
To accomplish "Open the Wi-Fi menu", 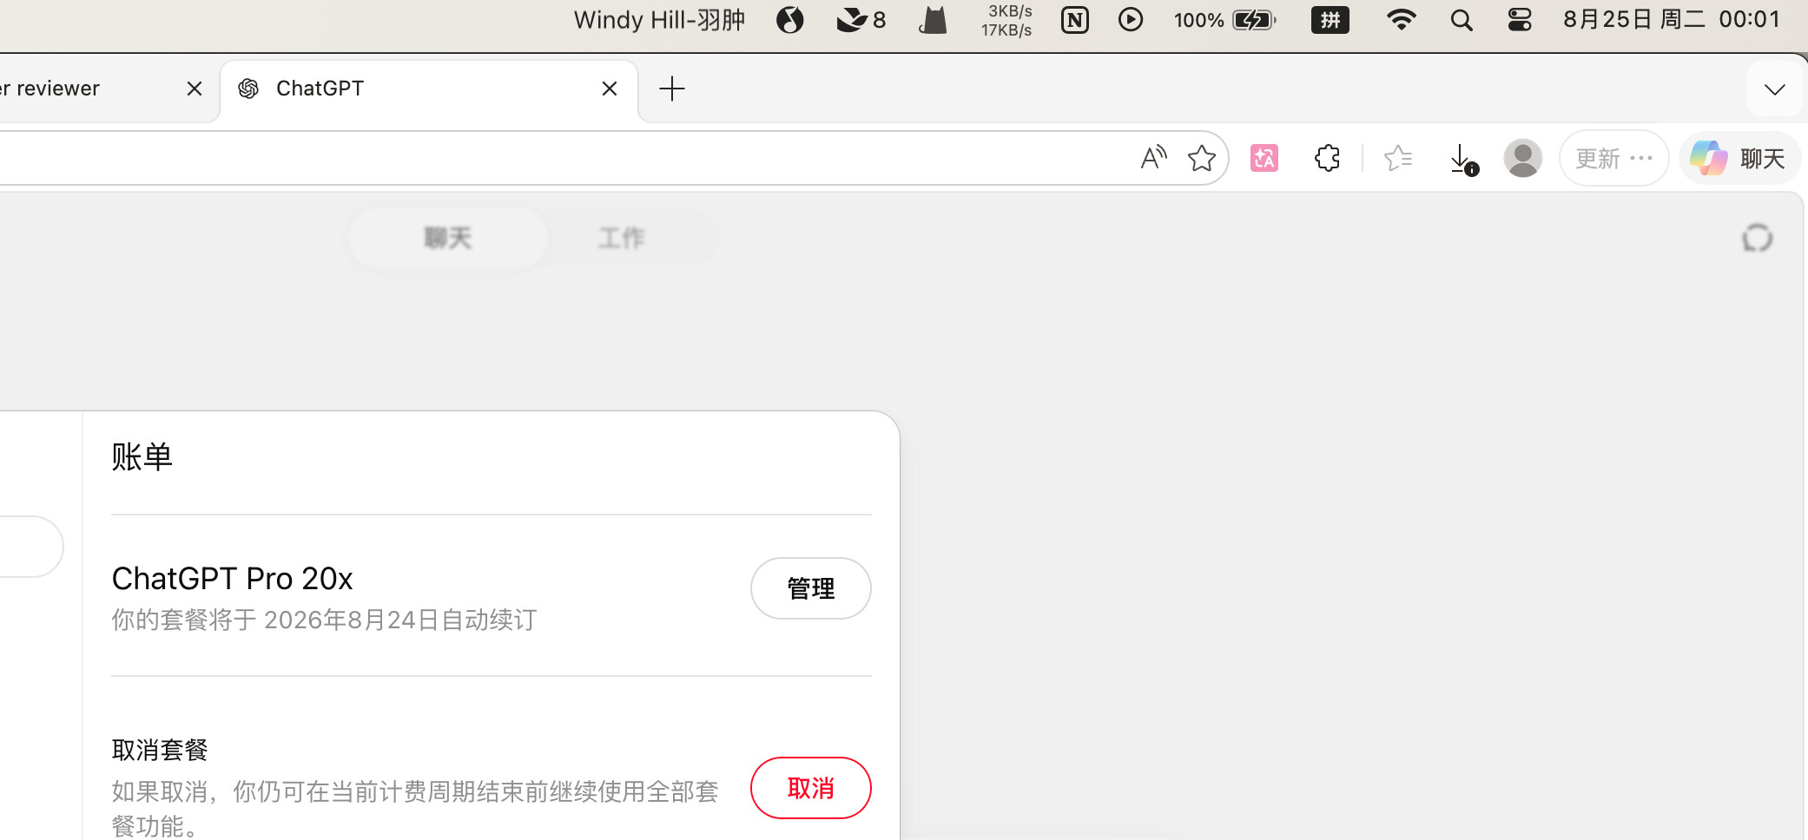I will coord(1402,19).
